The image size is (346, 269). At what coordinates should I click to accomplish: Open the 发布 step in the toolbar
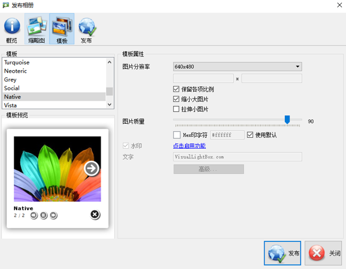[86, 30]
